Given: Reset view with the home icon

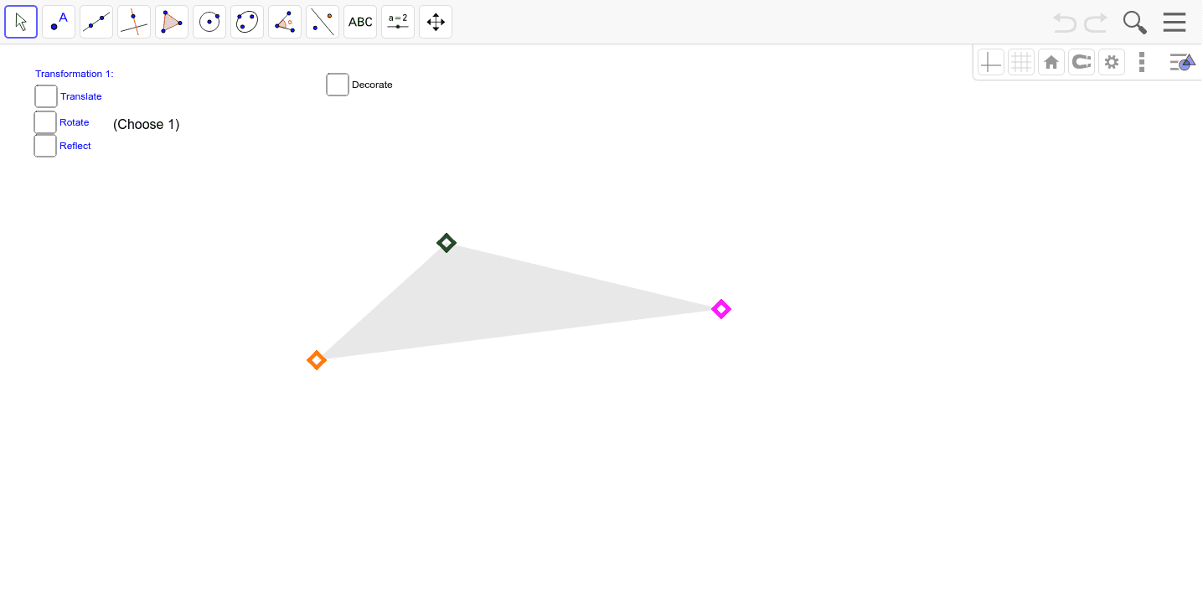Looking at the screenshot, I should point(1051,62).
